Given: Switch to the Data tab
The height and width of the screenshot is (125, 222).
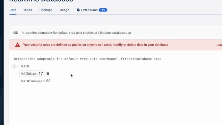Looking at the screenshot, I should (13, 10).
